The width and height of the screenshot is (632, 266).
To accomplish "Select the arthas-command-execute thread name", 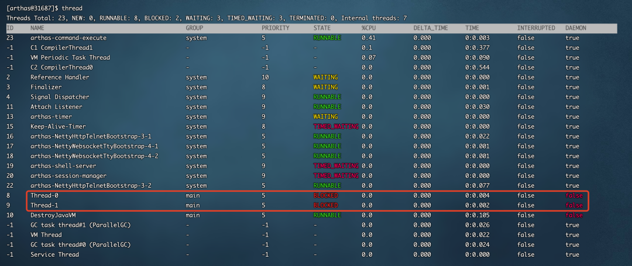I will 68,38.
